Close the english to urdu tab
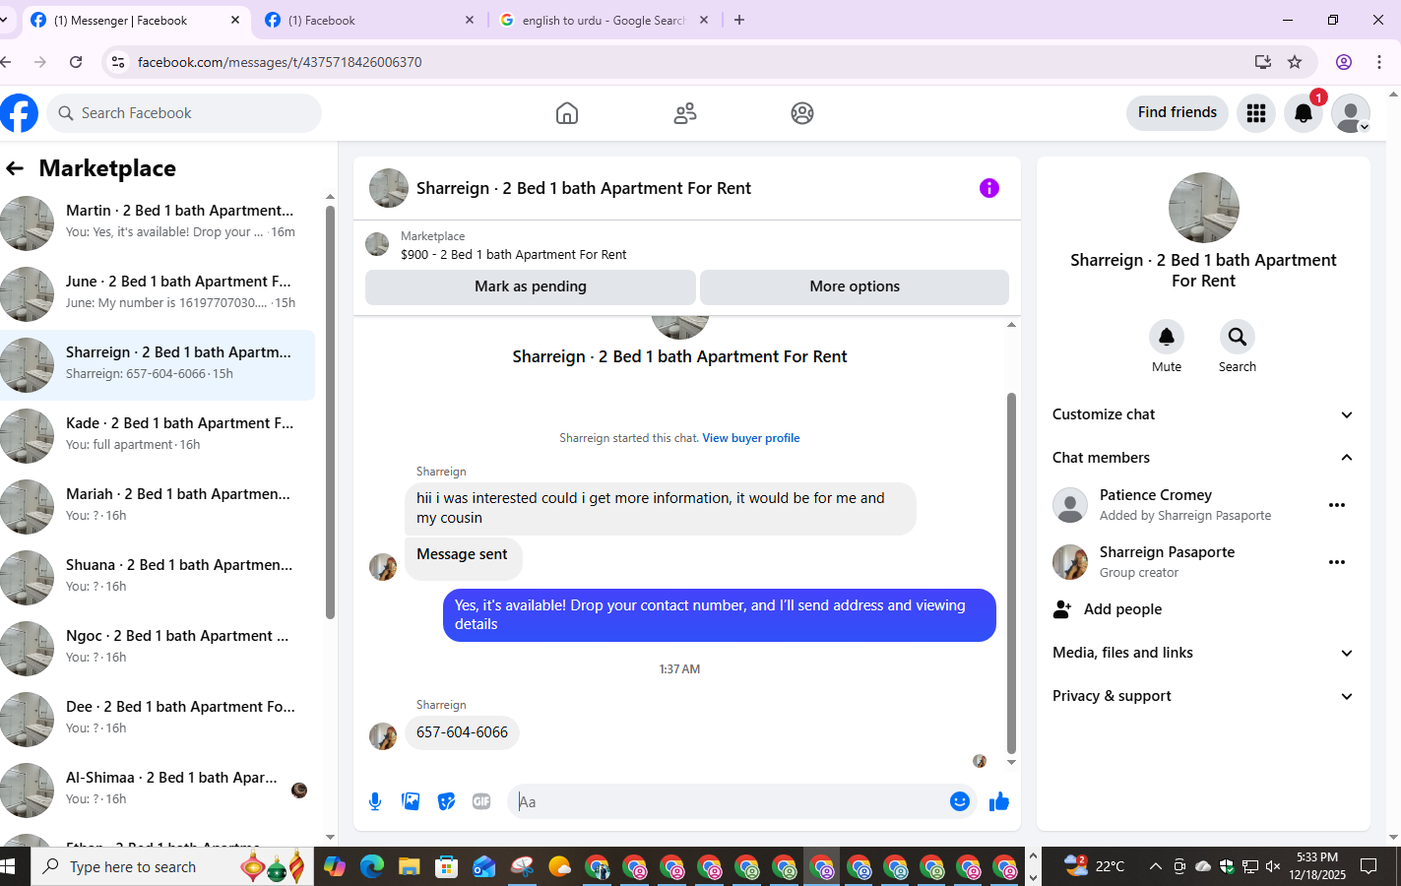Image resolution: width=1401 pixels, height=886 pixels. click(x=704, y=20)
